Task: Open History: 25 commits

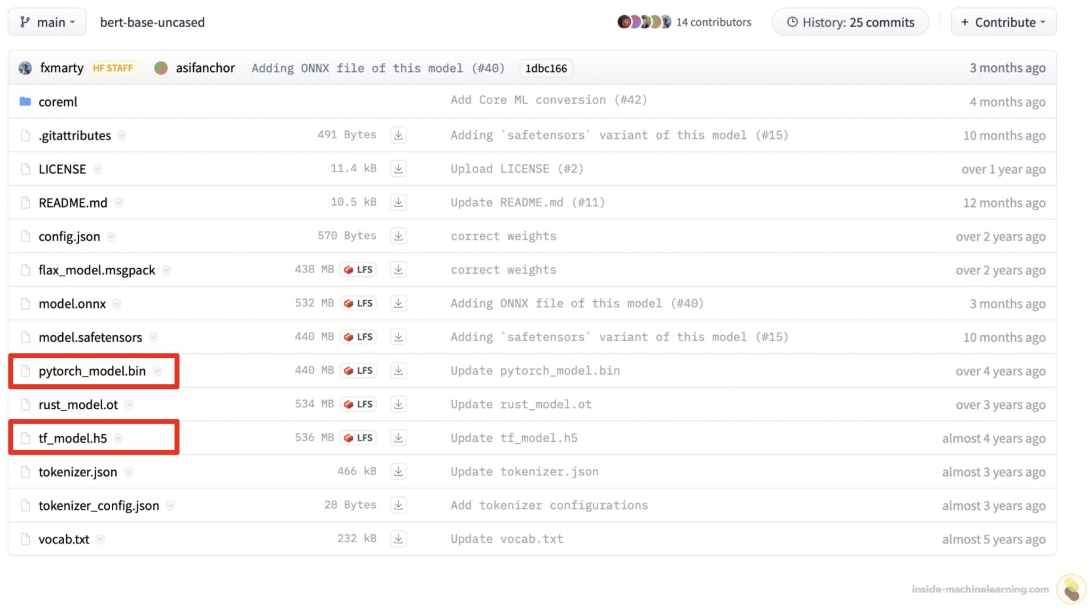Action: [x=850, y=22]
